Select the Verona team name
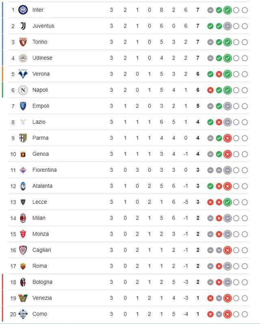 point(41,74)
